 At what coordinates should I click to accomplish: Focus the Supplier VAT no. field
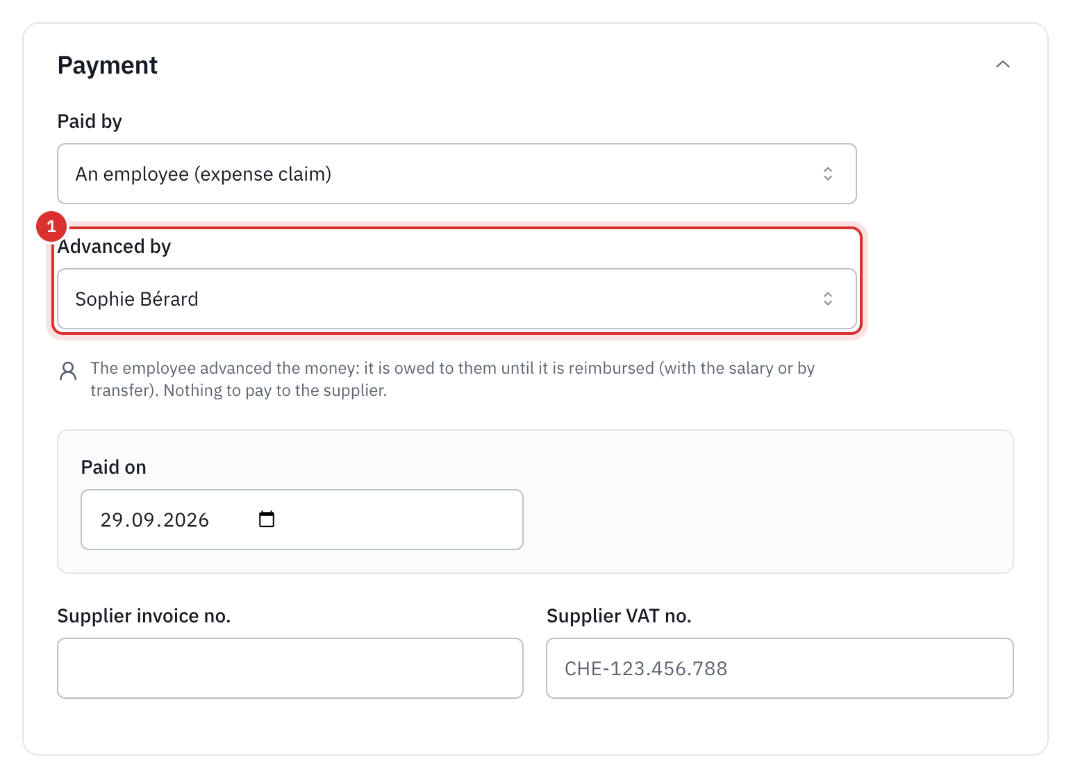pos(780,668)
